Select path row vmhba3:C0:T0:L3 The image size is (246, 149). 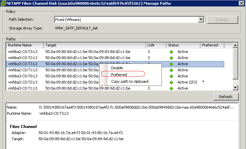(x=115, y=76)
